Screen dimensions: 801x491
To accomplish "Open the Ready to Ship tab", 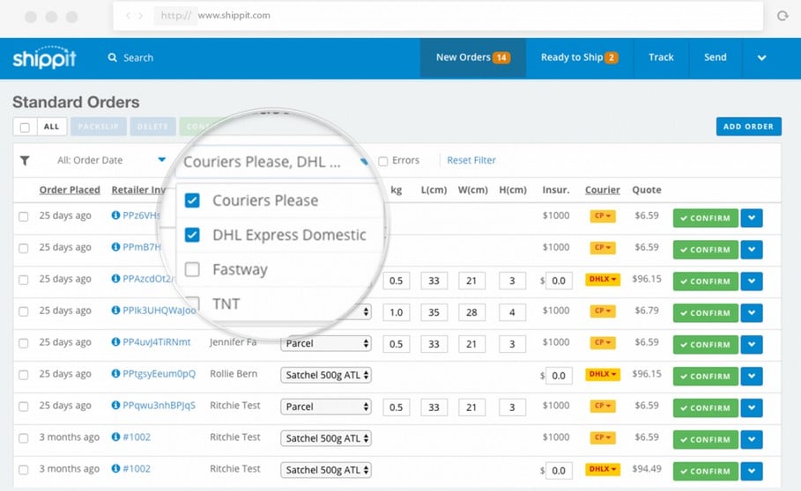I will click(x=579, y=57).
